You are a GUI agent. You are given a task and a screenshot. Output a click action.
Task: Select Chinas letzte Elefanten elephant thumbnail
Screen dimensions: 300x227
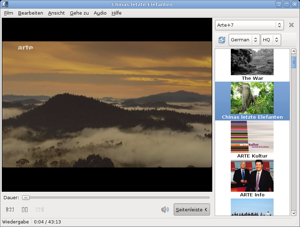click(252, 98)
